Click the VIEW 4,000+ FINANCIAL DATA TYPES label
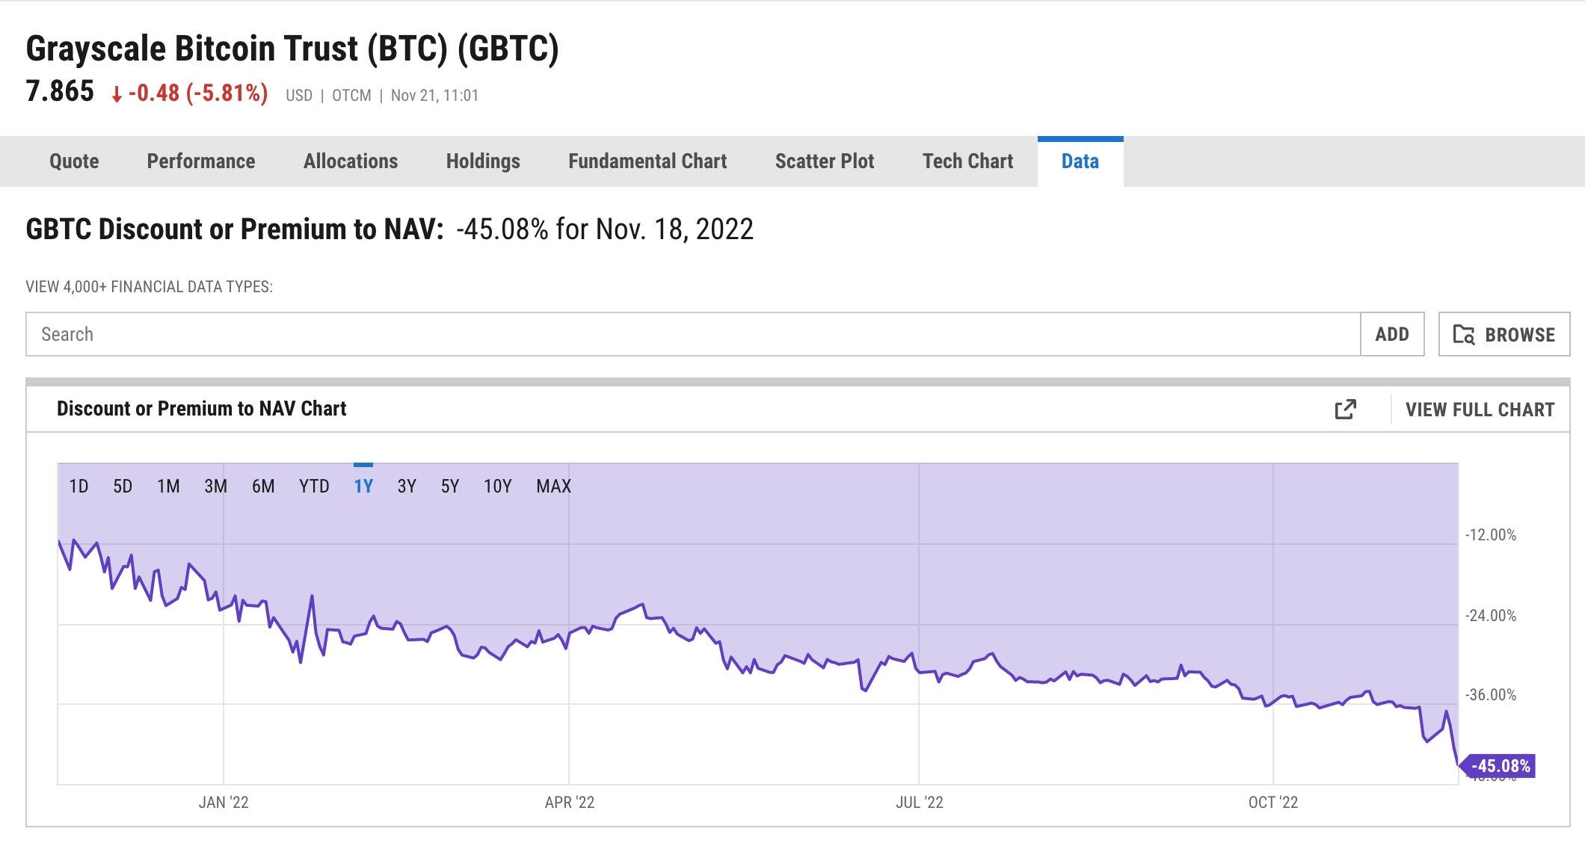Image resolution: width=1585 pixels, height=852 pixels. click(150, 287)
